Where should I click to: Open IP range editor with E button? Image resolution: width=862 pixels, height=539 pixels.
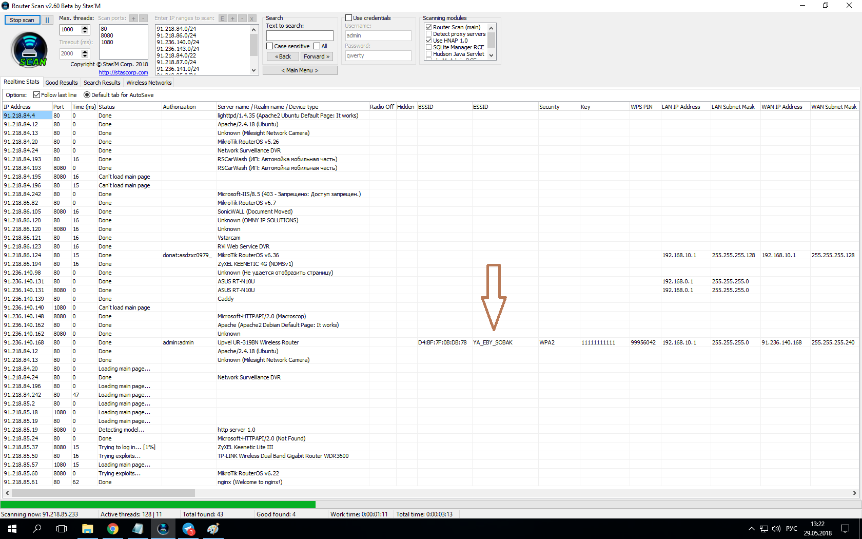click(223, 18)
